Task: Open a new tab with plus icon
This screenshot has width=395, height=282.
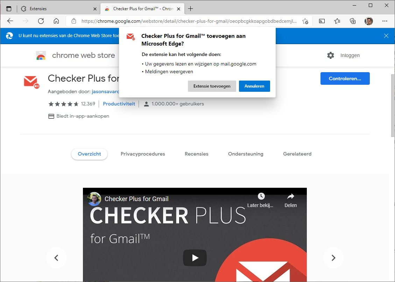Action: point(190,9)
